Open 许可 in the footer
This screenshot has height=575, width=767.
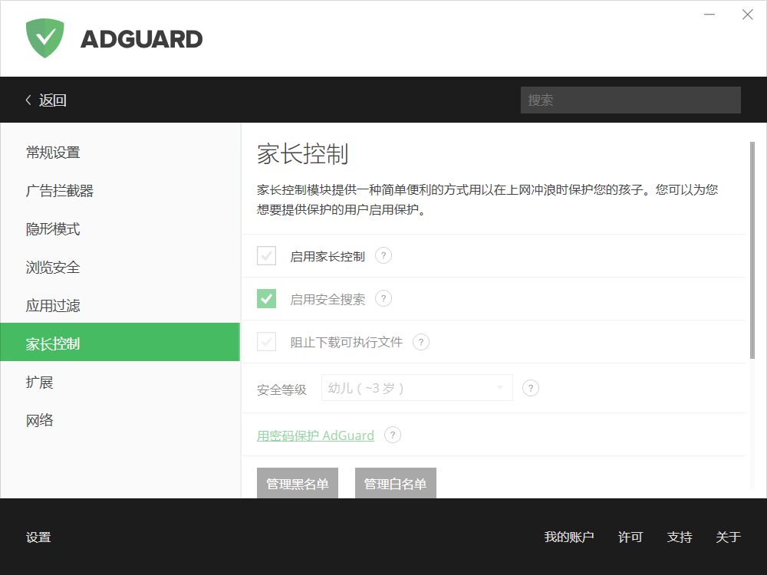(x=630, y=537)
